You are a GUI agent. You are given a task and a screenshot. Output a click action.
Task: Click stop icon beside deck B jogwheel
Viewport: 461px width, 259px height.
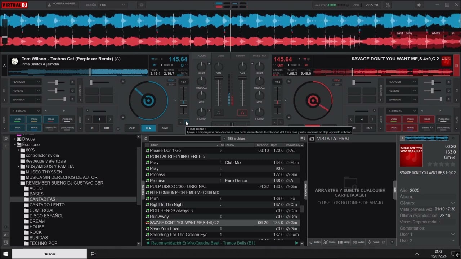[x=288, y=117]
